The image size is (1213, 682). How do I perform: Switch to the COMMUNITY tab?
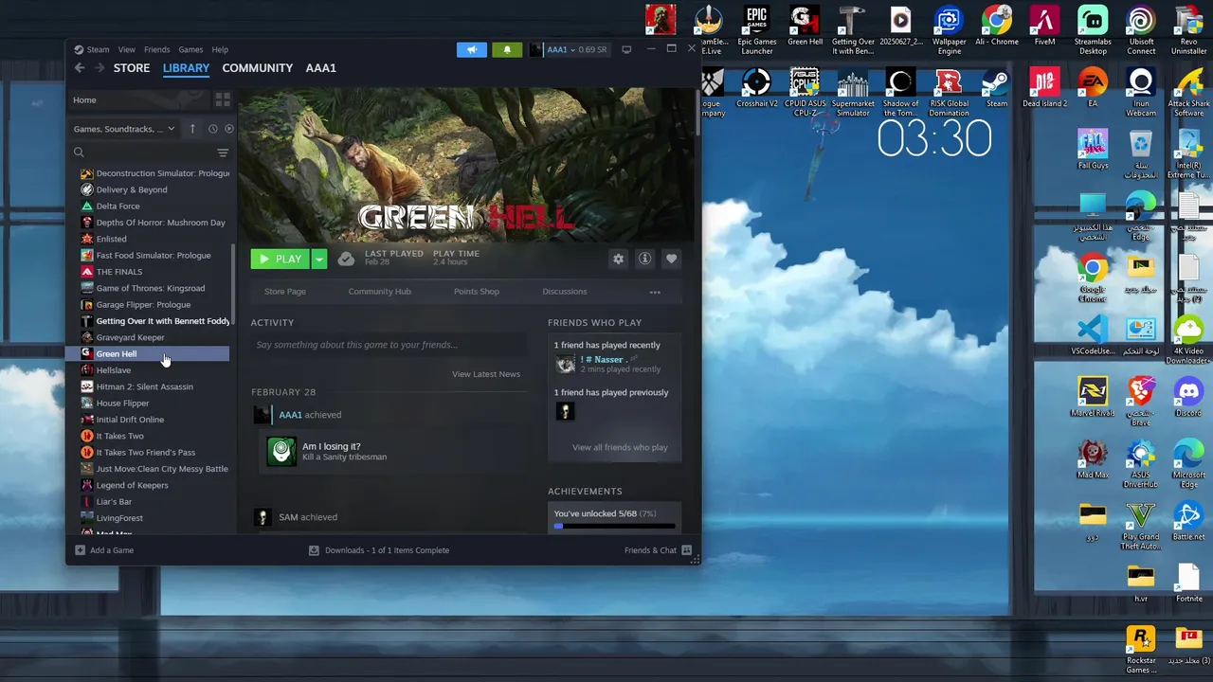[257, 68]
